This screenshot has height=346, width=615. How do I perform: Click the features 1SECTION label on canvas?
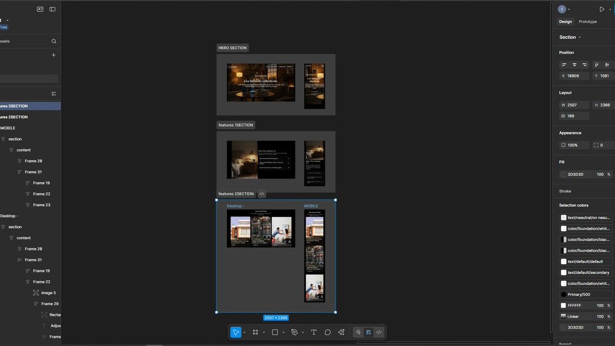click(x=236, y=125)
